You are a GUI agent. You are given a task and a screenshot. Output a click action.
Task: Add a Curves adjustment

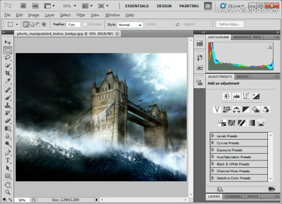point(246,96)
